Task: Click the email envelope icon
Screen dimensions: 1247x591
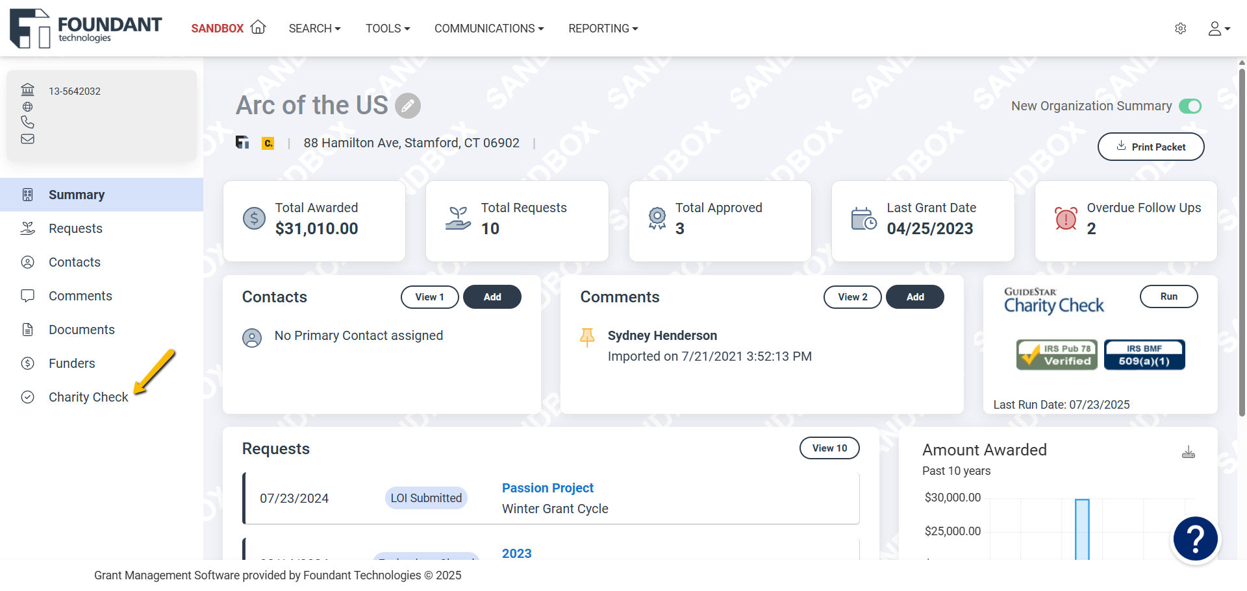Action: click(27, 139)
